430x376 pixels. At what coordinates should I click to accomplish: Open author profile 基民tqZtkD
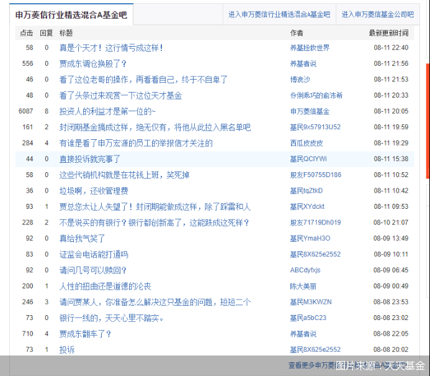pyautogui.click(x=307, y=191)
